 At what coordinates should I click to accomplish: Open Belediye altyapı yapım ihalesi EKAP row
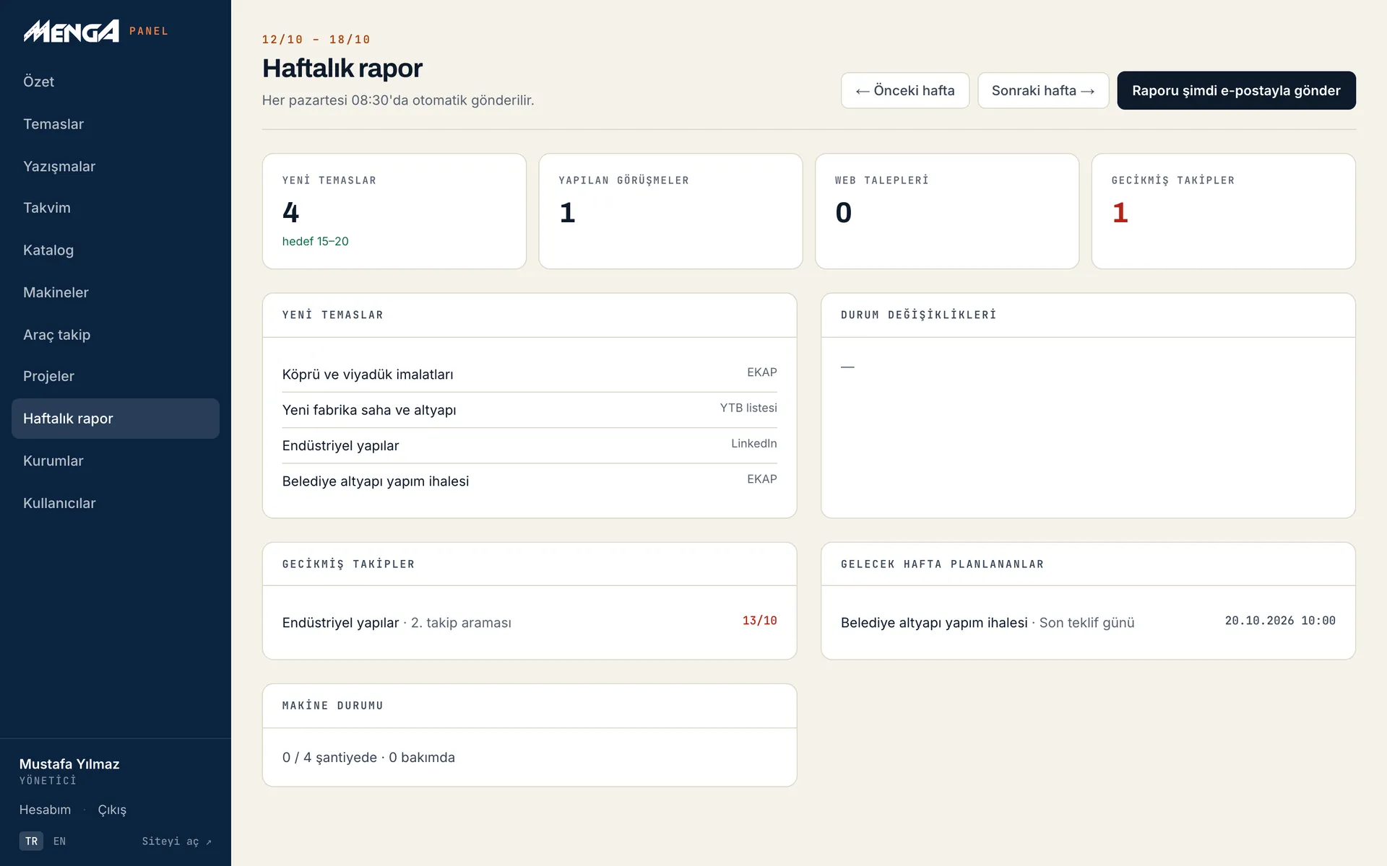pyautogui.click(x=530, y=481)
